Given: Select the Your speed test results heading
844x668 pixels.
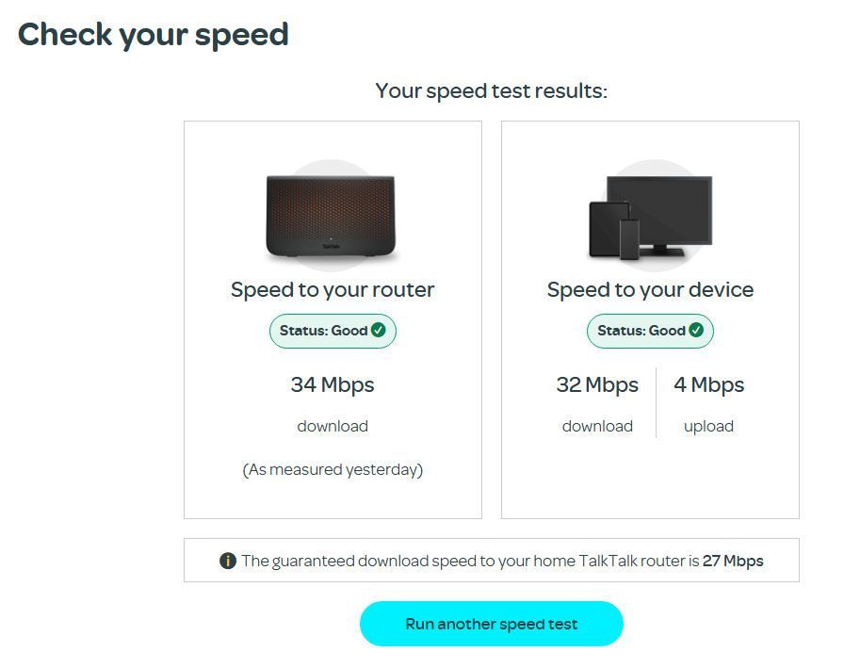Looking at the screenshot, I should click(491, 90).
